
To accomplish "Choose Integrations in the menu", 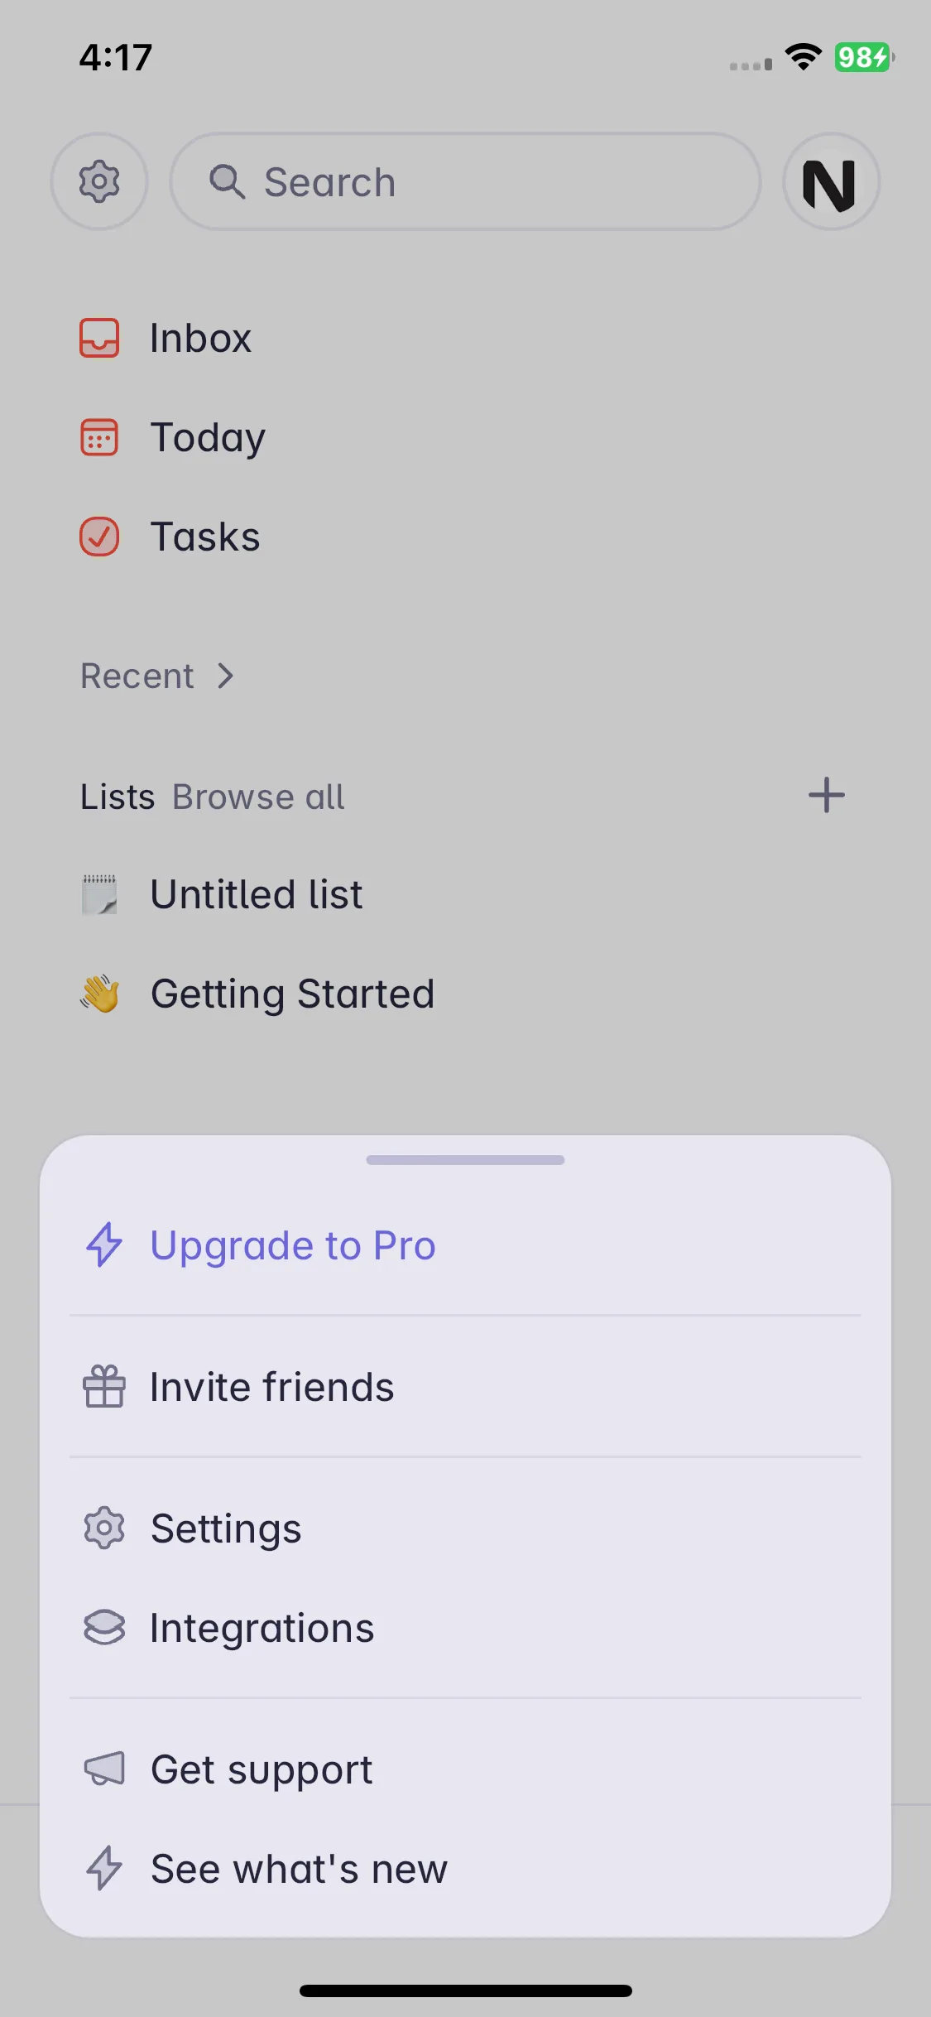I will (x=465, y=1628).
